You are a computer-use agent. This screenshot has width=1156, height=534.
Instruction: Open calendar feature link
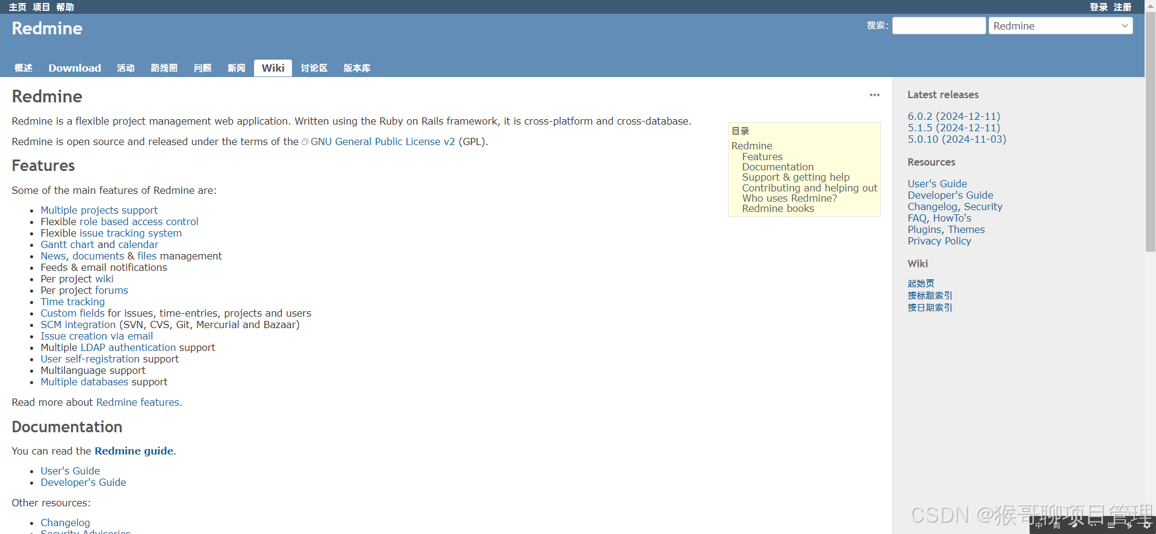(x=138, y=244)
